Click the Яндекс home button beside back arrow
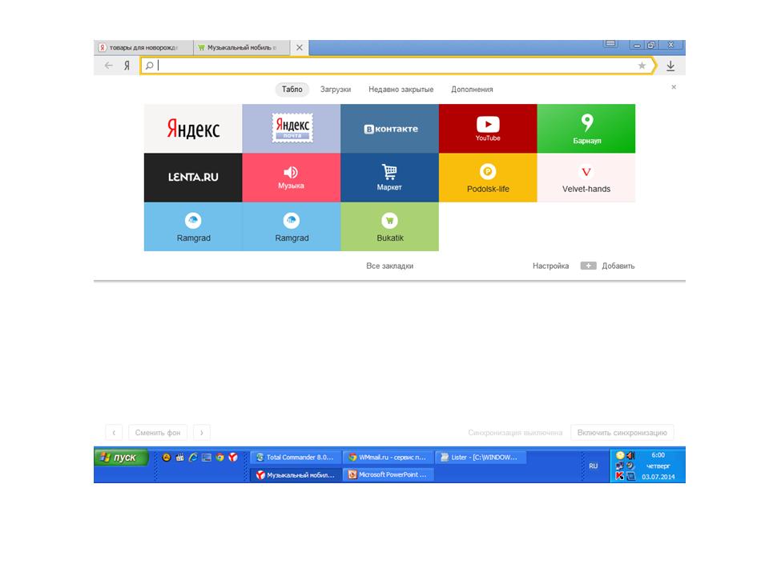 pos(127,65)
